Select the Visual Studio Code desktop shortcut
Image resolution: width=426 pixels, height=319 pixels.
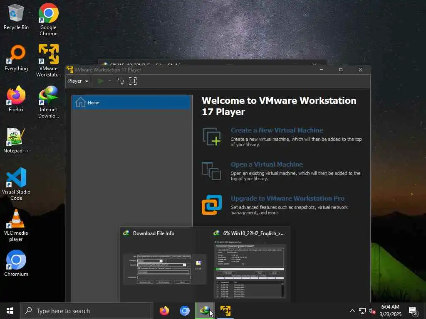(16, 184)
